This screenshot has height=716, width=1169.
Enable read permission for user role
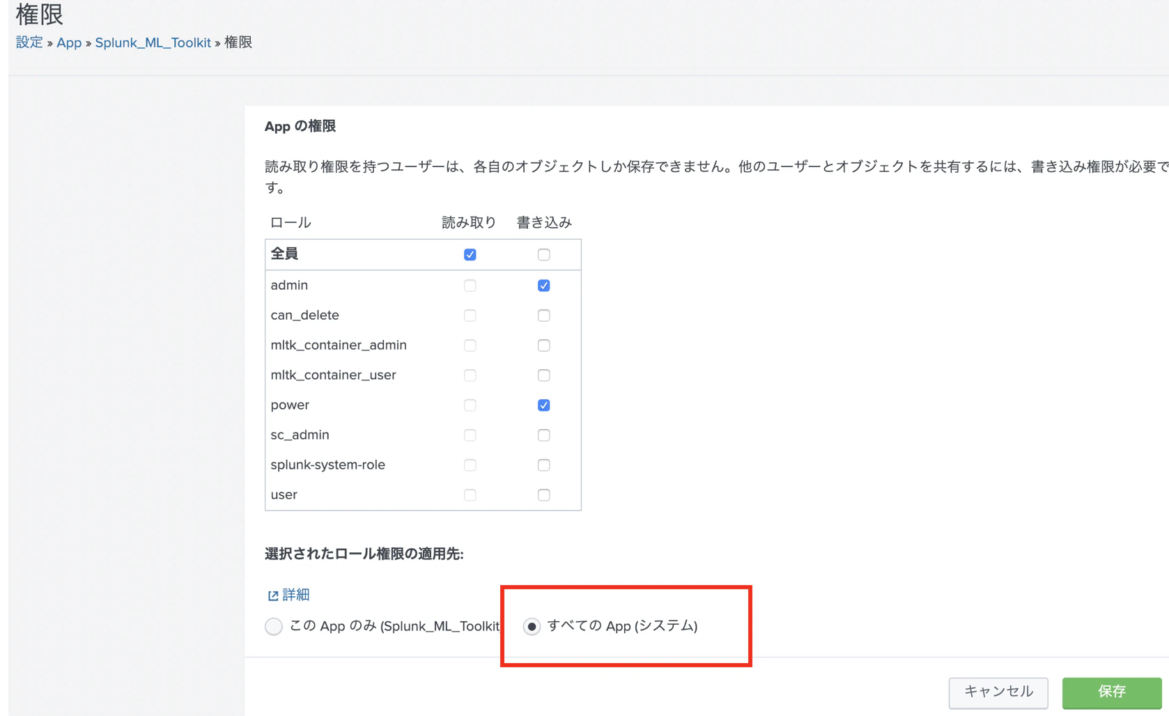pos(470,495)
